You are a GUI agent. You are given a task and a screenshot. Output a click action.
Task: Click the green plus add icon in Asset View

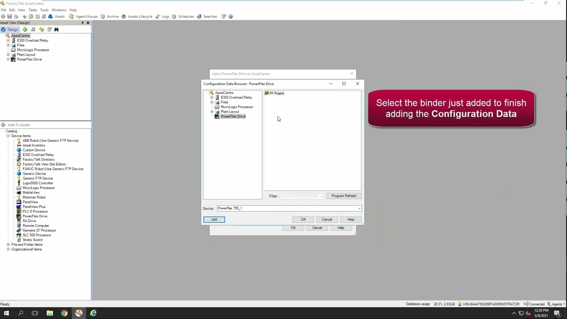pyautogui.click(x=25, y=29)
